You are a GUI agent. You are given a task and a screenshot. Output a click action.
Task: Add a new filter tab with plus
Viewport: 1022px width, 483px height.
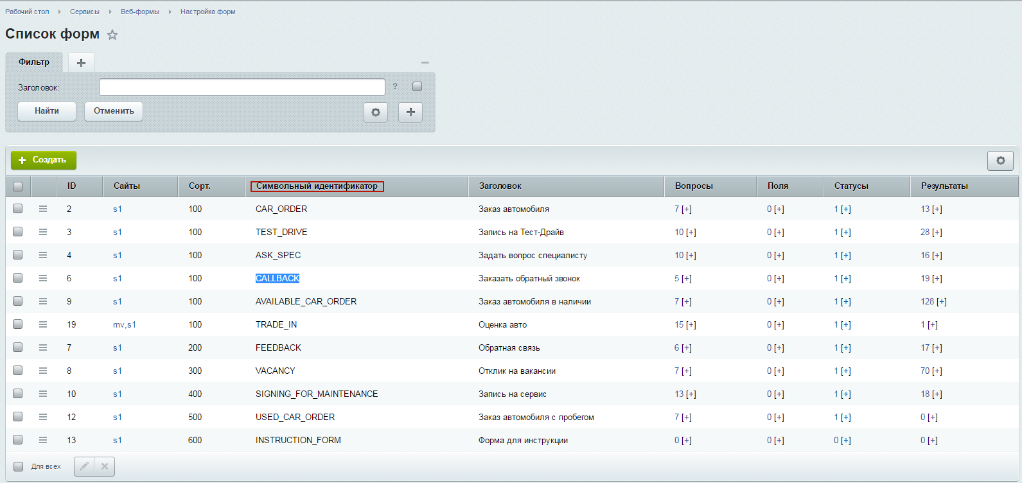(x=82, y=63)
